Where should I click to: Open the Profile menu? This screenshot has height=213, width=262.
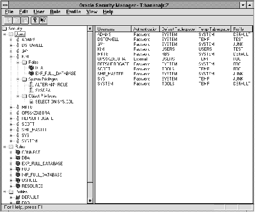coord(73,12)
